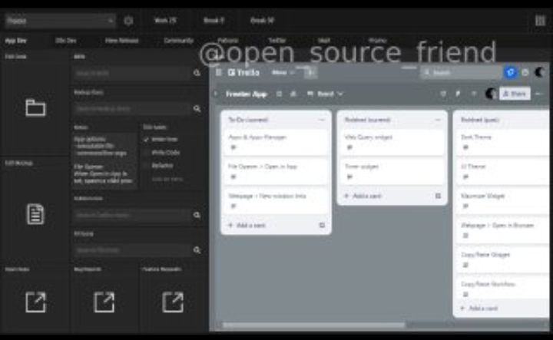Open the Timer widget card

pos(392,171)
